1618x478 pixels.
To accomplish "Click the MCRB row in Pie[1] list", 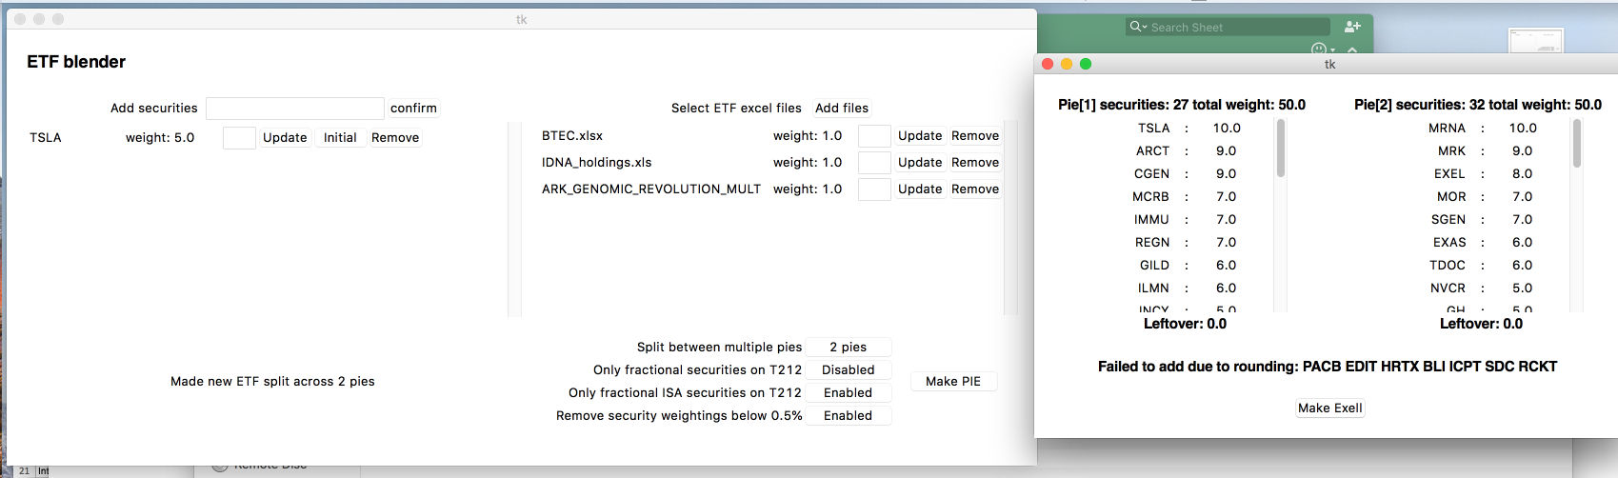I will pyautogui.click(x=1189, y=196).
